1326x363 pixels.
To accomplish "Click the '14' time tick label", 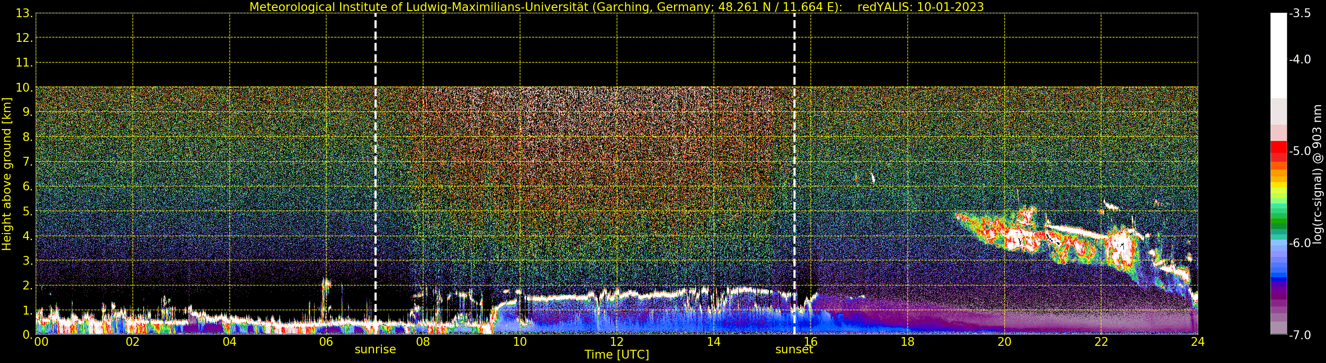I will click(x=714, y=341).
